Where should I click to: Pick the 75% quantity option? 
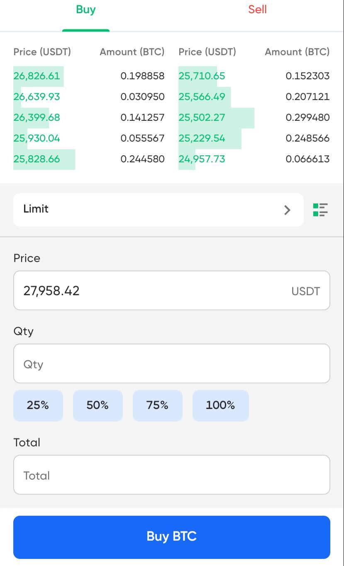[x=157, y=405]
